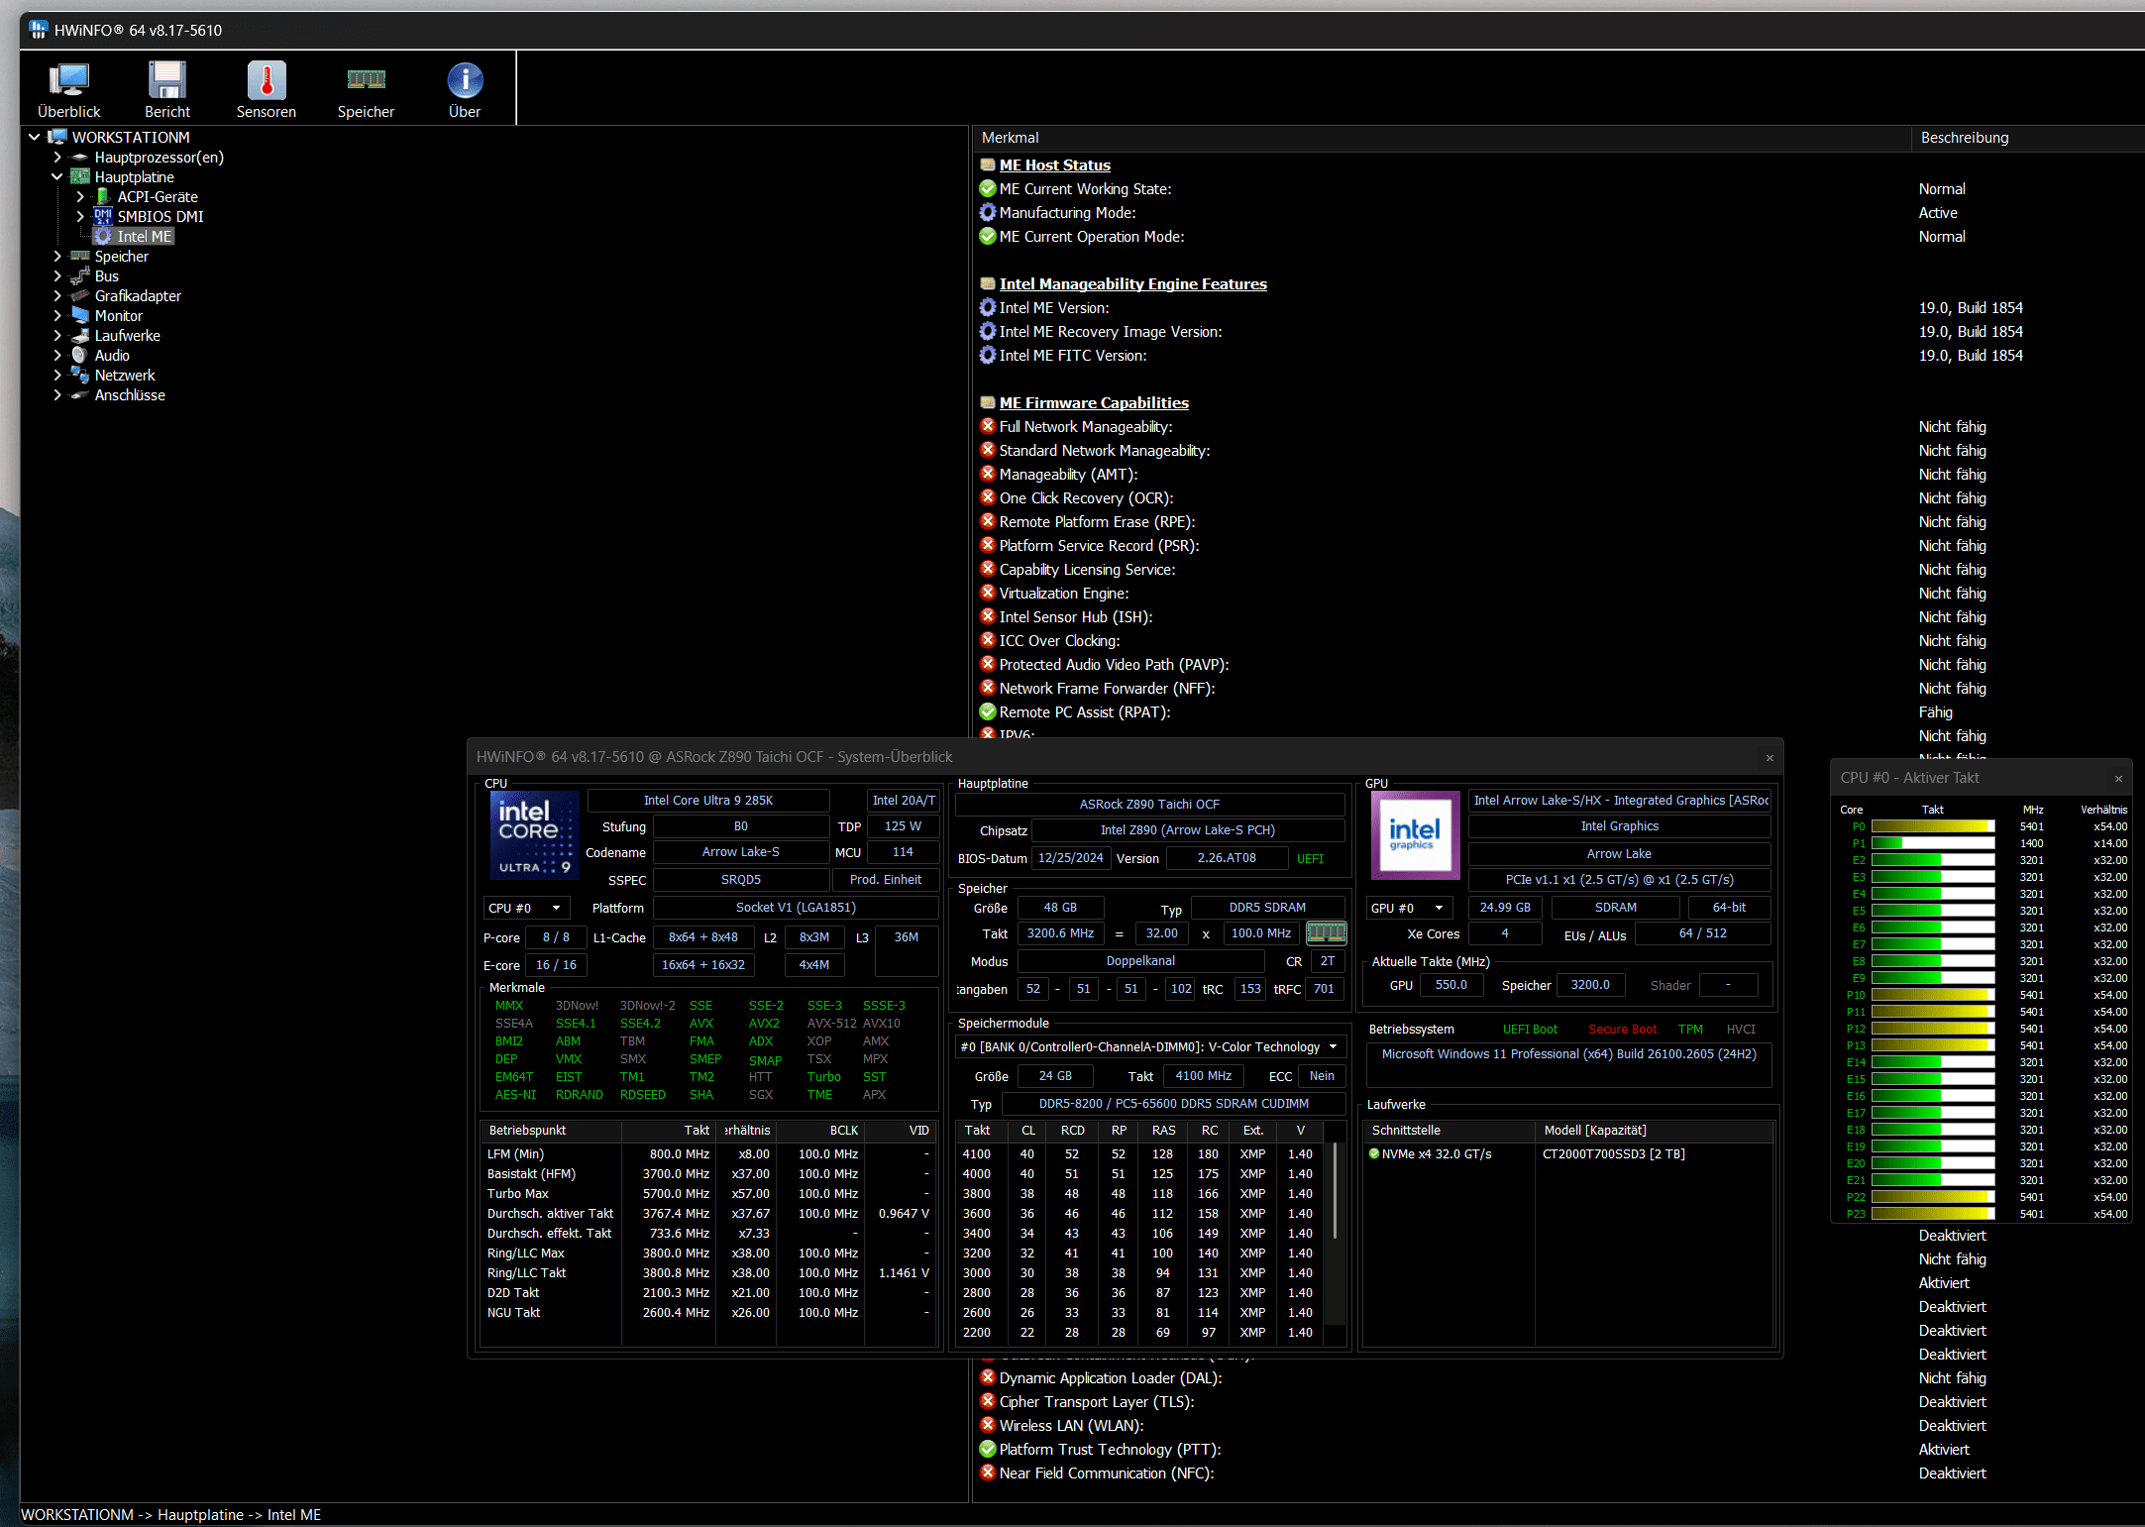This screenshot has width=2145, height=1527.
Task: Click the Beschreibung column header
Action: point(2027,138)
